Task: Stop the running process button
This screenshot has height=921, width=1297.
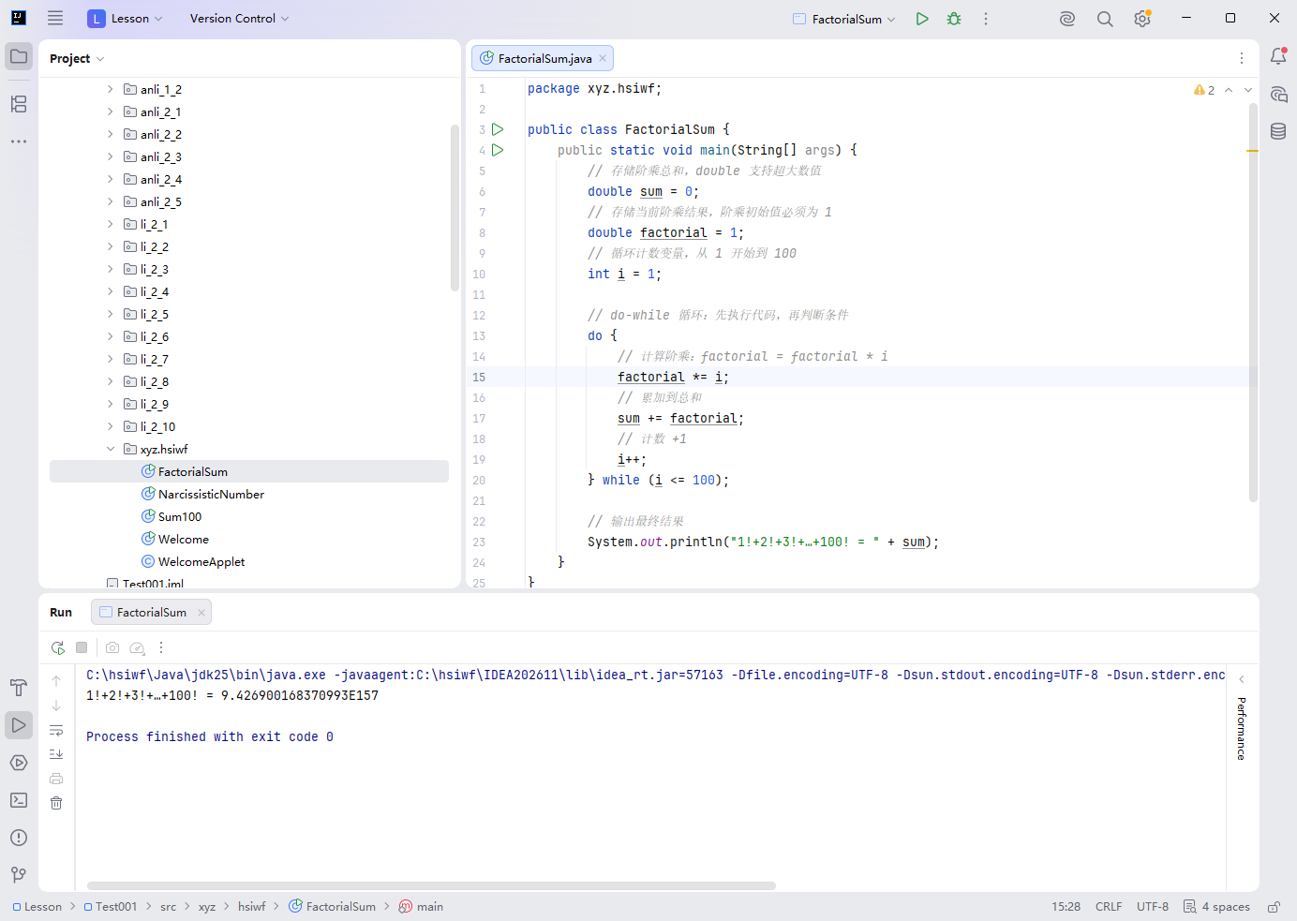Action: 82,647
